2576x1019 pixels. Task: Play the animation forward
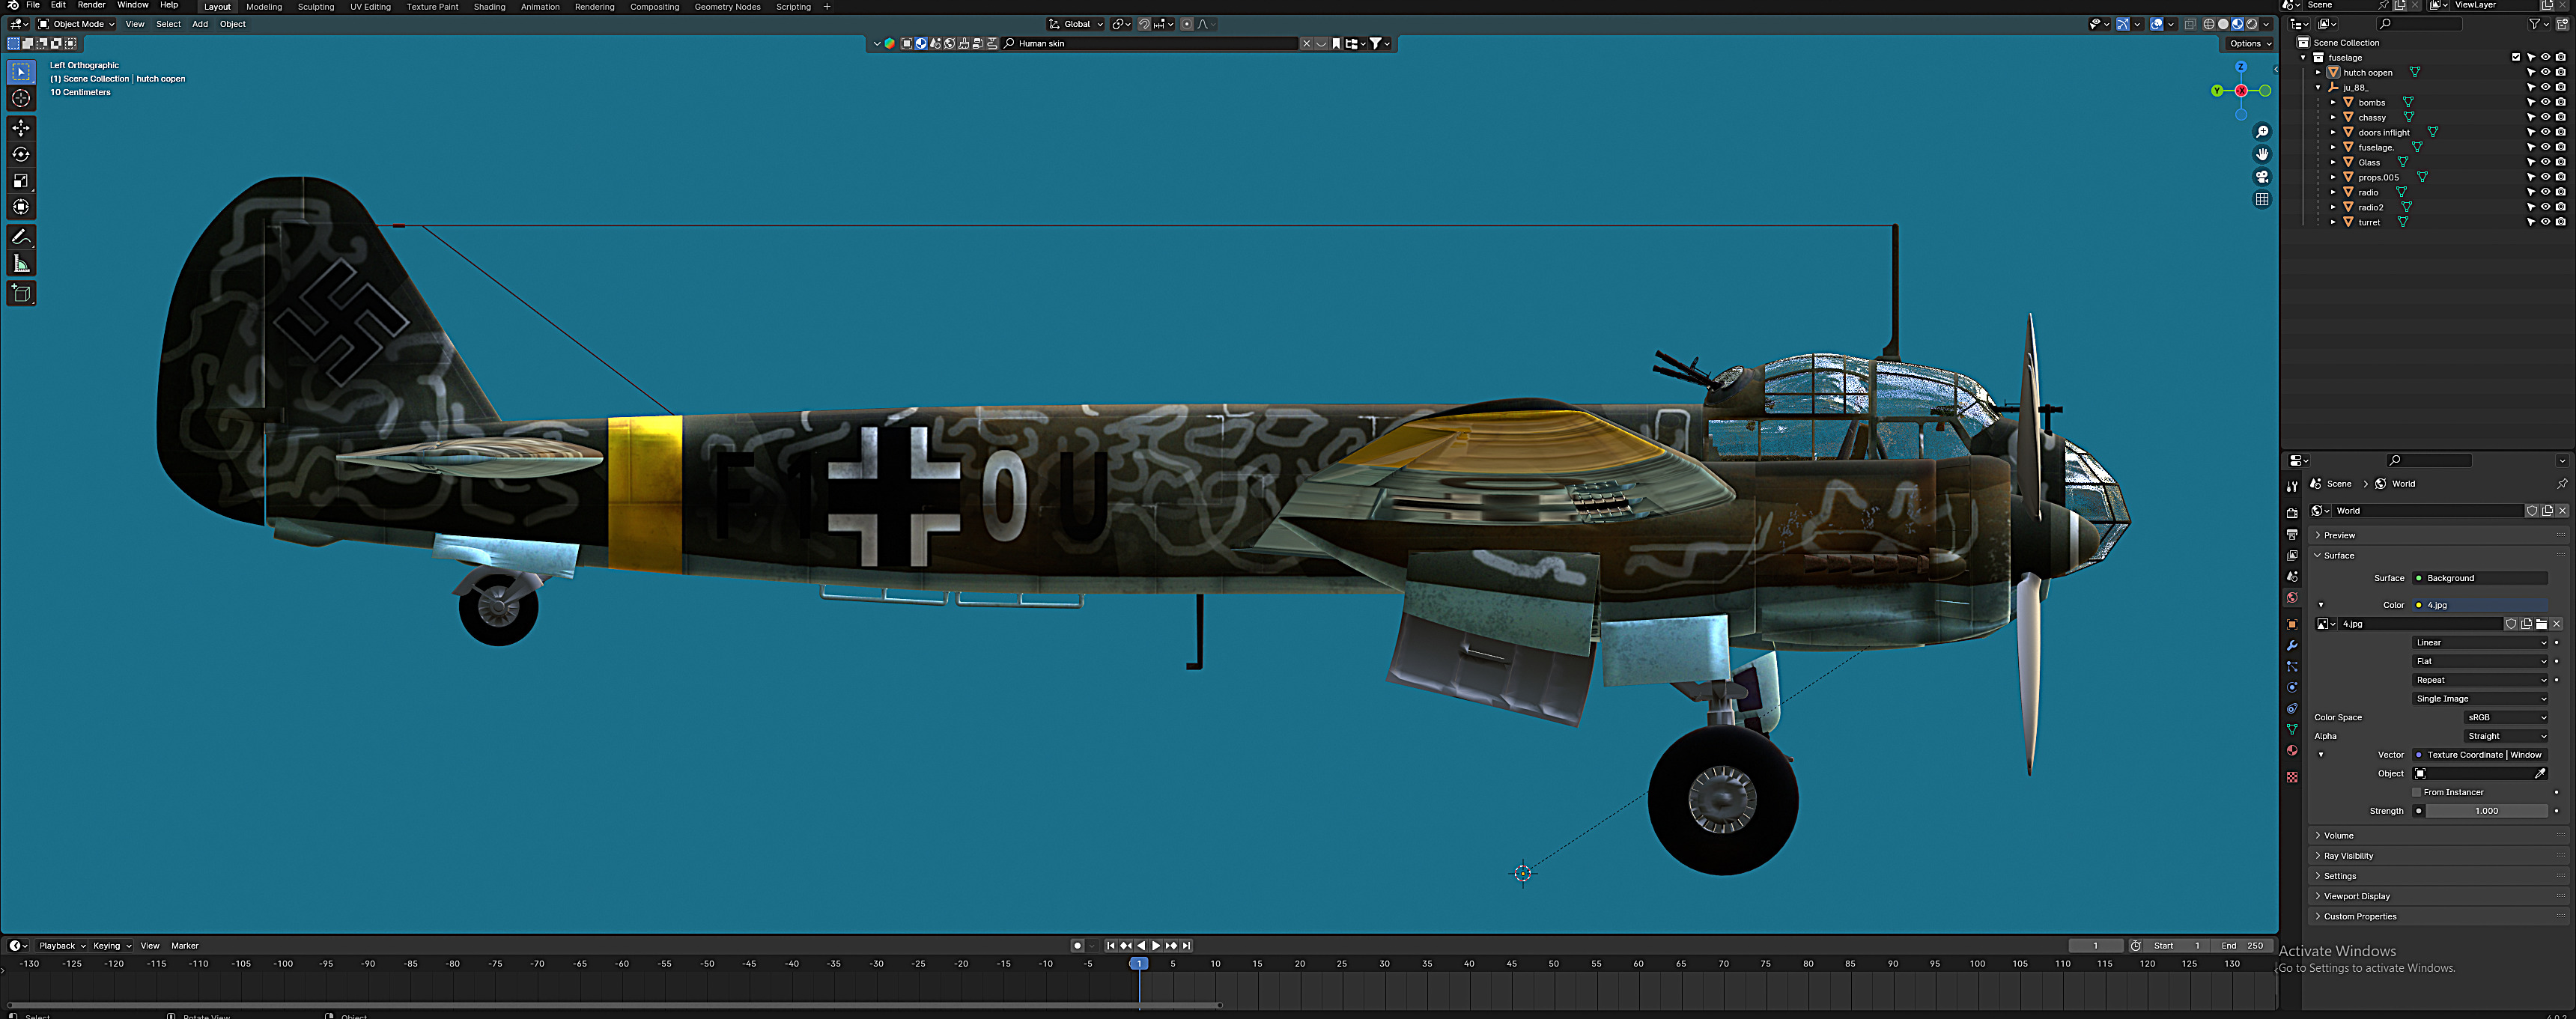1156,945
